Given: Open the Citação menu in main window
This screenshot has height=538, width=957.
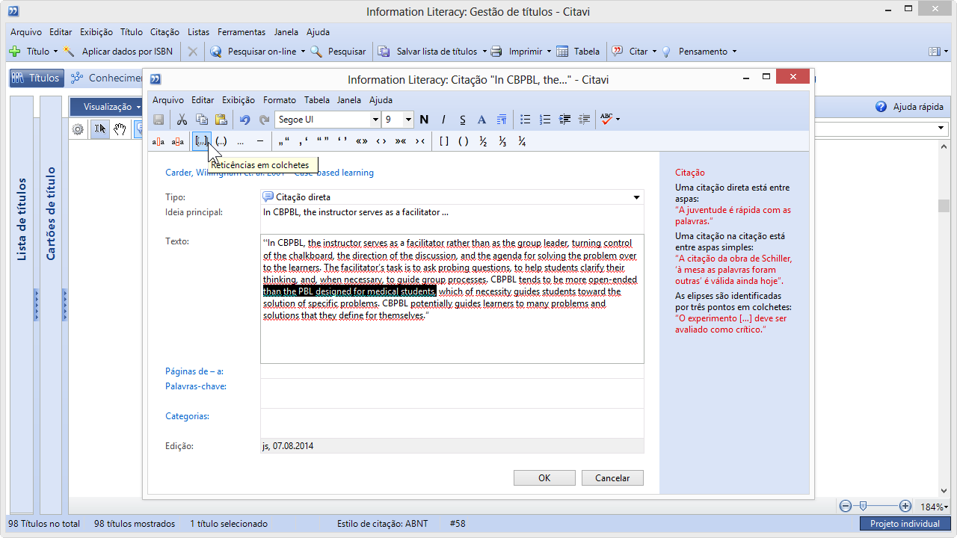Looking at the screenshot, I should tap(164, 32).
